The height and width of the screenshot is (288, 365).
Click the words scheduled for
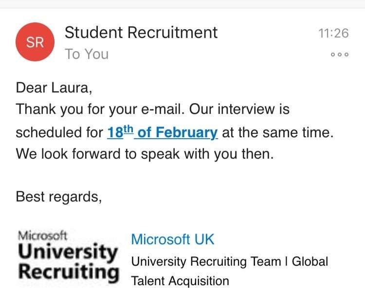pyautogui.click(x=59, y=132)
